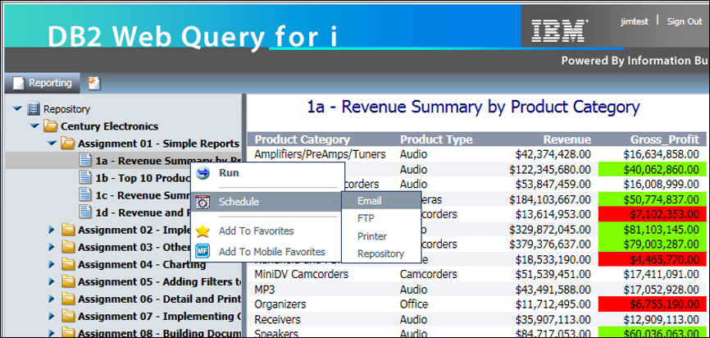Collapse the Century Electronics folder
This screenshot has height=338, width=710.
point(35,126)
